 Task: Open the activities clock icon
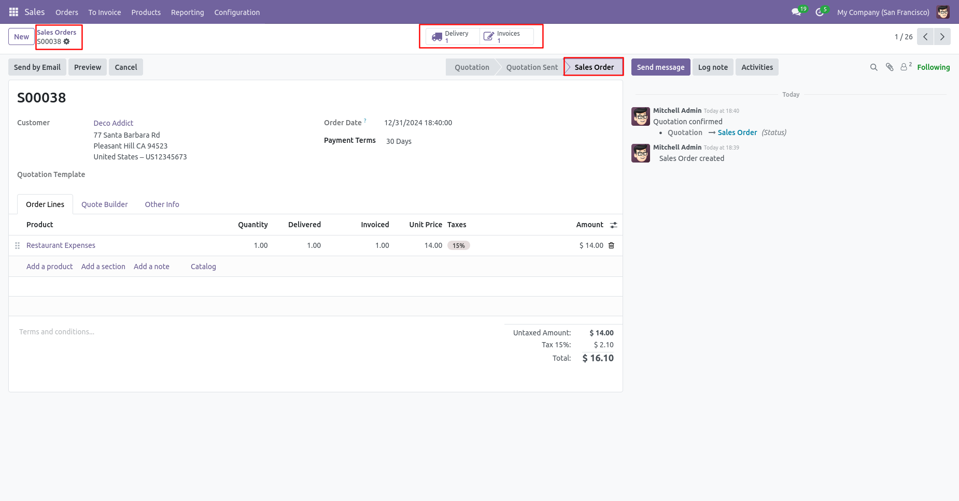pyautogui.click(x=820, y=12)
